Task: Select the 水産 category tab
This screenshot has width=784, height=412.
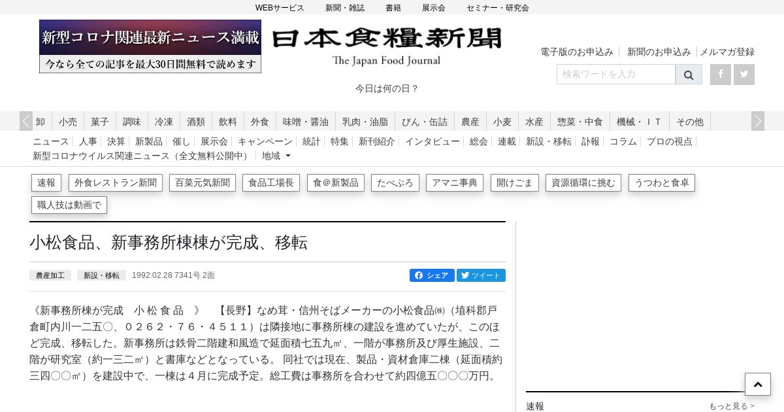Action: (x=534, y=122)
